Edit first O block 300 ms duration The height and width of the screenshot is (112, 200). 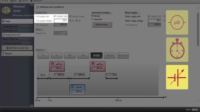(x=57, y=68)
